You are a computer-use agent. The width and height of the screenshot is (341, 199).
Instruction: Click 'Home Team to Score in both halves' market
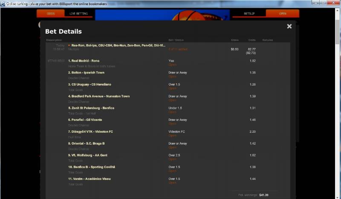[x=92, y=66]
